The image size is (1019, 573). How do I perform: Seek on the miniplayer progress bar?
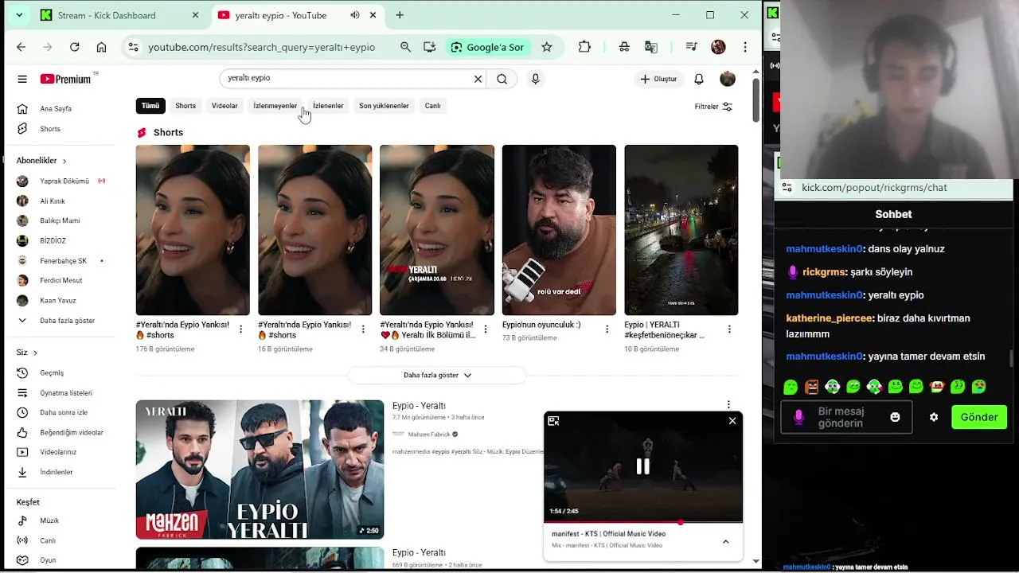coord(643,522)
